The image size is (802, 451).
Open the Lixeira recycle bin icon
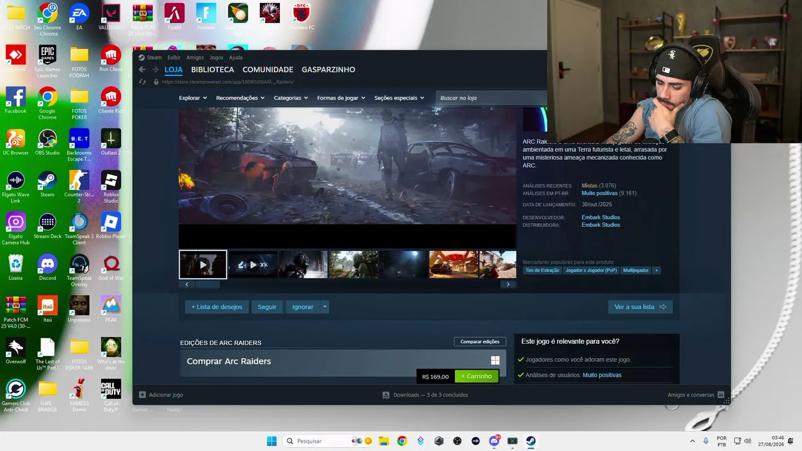tap(16, 267)
